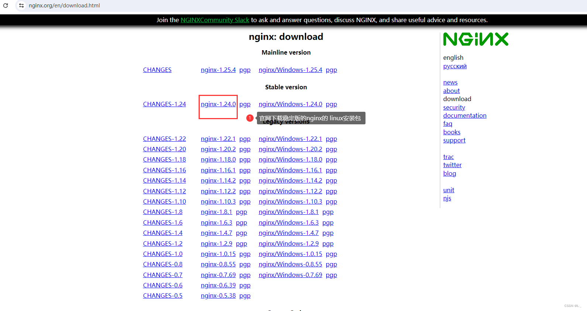Open the support page
The image size is (587, 311).
[x=454, y=140]
